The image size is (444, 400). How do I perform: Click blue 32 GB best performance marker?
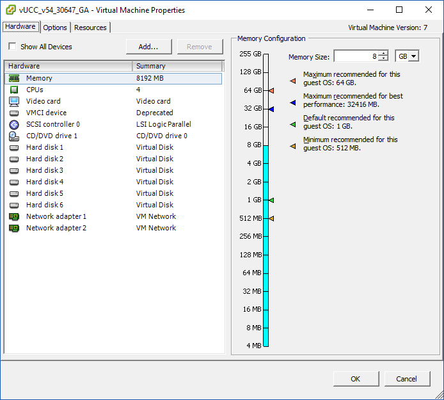pyautogui.click(x=271, y=109)
